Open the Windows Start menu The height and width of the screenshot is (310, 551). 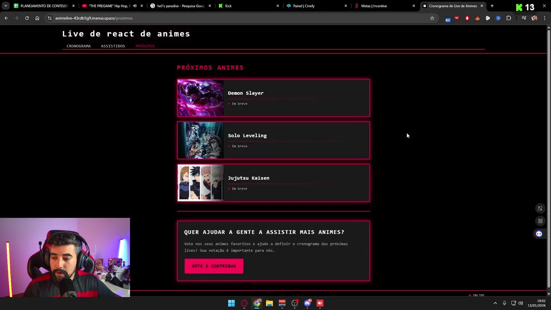click(231, 303)
